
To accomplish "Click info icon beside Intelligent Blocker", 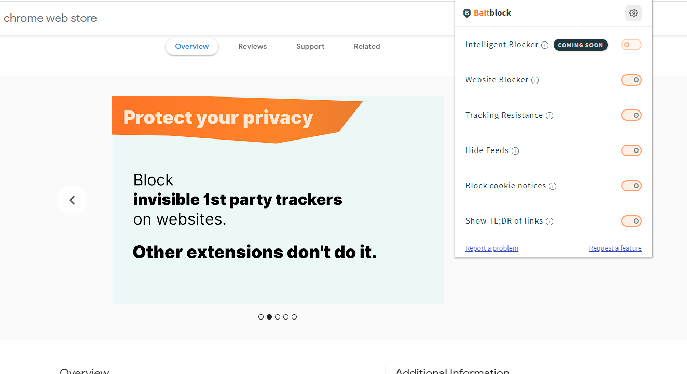I will pos(545,45).
